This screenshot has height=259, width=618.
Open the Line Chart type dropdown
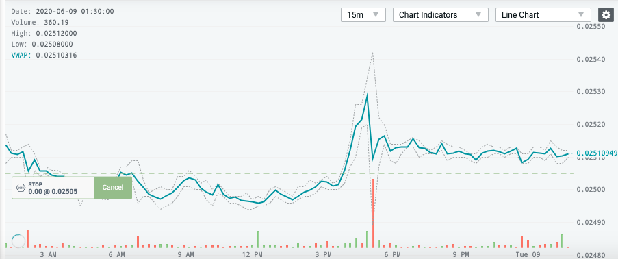[x=543, y=15]
